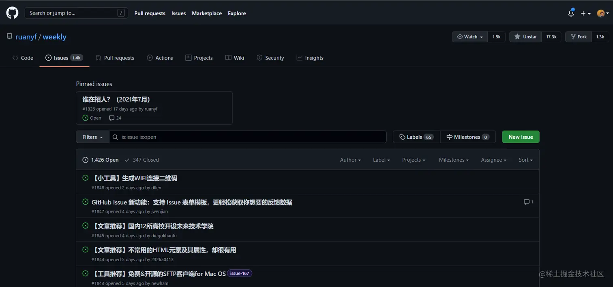Screen dimensions: 613x287
Task: Open the notifications bell
Action: click(x=571, y=13)
